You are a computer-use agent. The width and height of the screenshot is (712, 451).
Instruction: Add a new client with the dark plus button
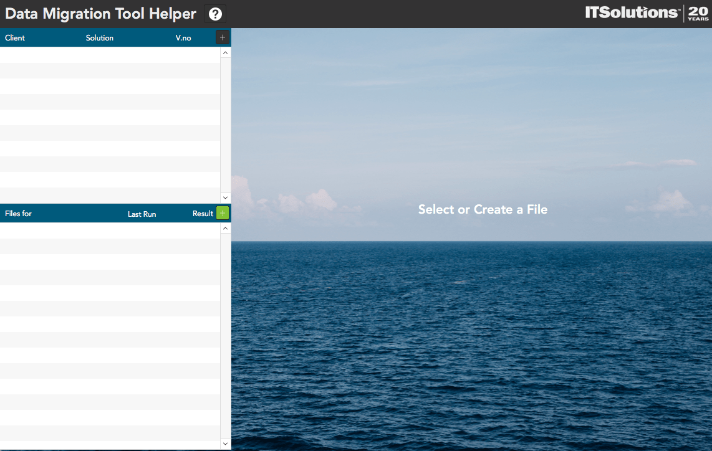point(222,37)
